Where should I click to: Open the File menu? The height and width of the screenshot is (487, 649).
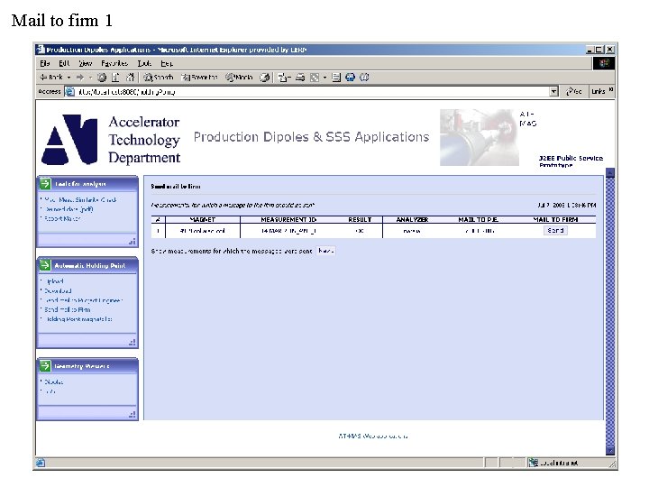click(45, 64)
